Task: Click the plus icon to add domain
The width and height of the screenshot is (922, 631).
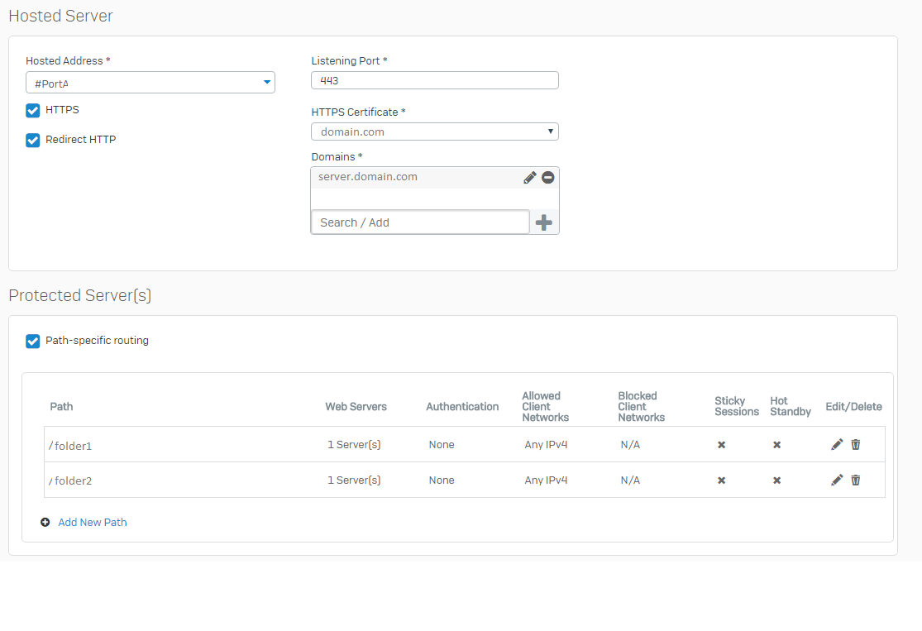Action: [x=543, y=222]
